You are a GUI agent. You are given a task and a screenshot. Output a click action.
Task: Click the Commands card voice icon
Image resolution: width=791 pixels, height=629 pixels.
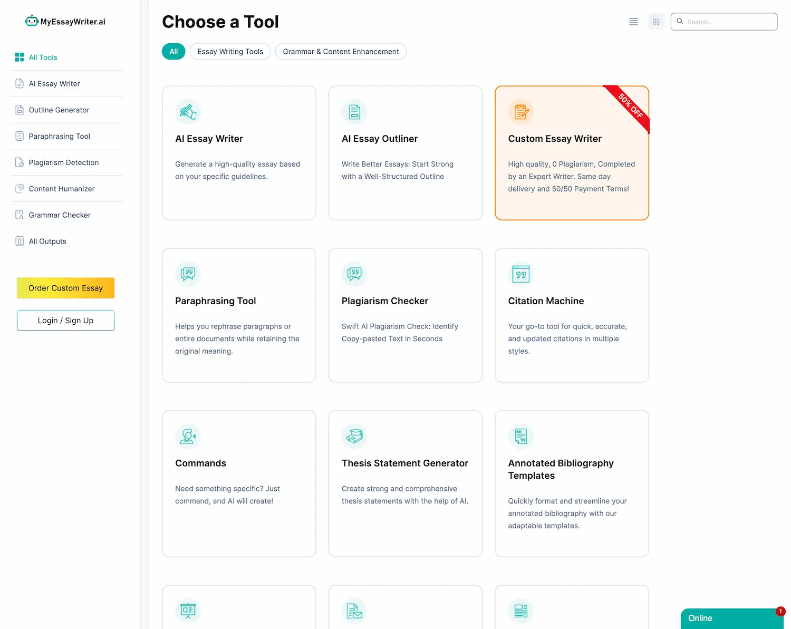(x=188, y=437)
